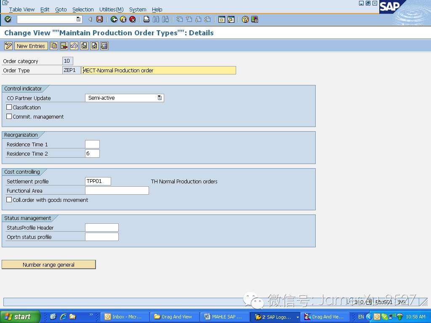431x323 pixels.
Task: Open the System menu
Action: [x=138, y=9]
